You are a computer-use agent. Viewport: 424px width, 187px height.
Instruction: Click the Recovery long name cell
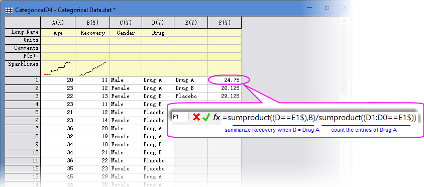tap(92, 33)
